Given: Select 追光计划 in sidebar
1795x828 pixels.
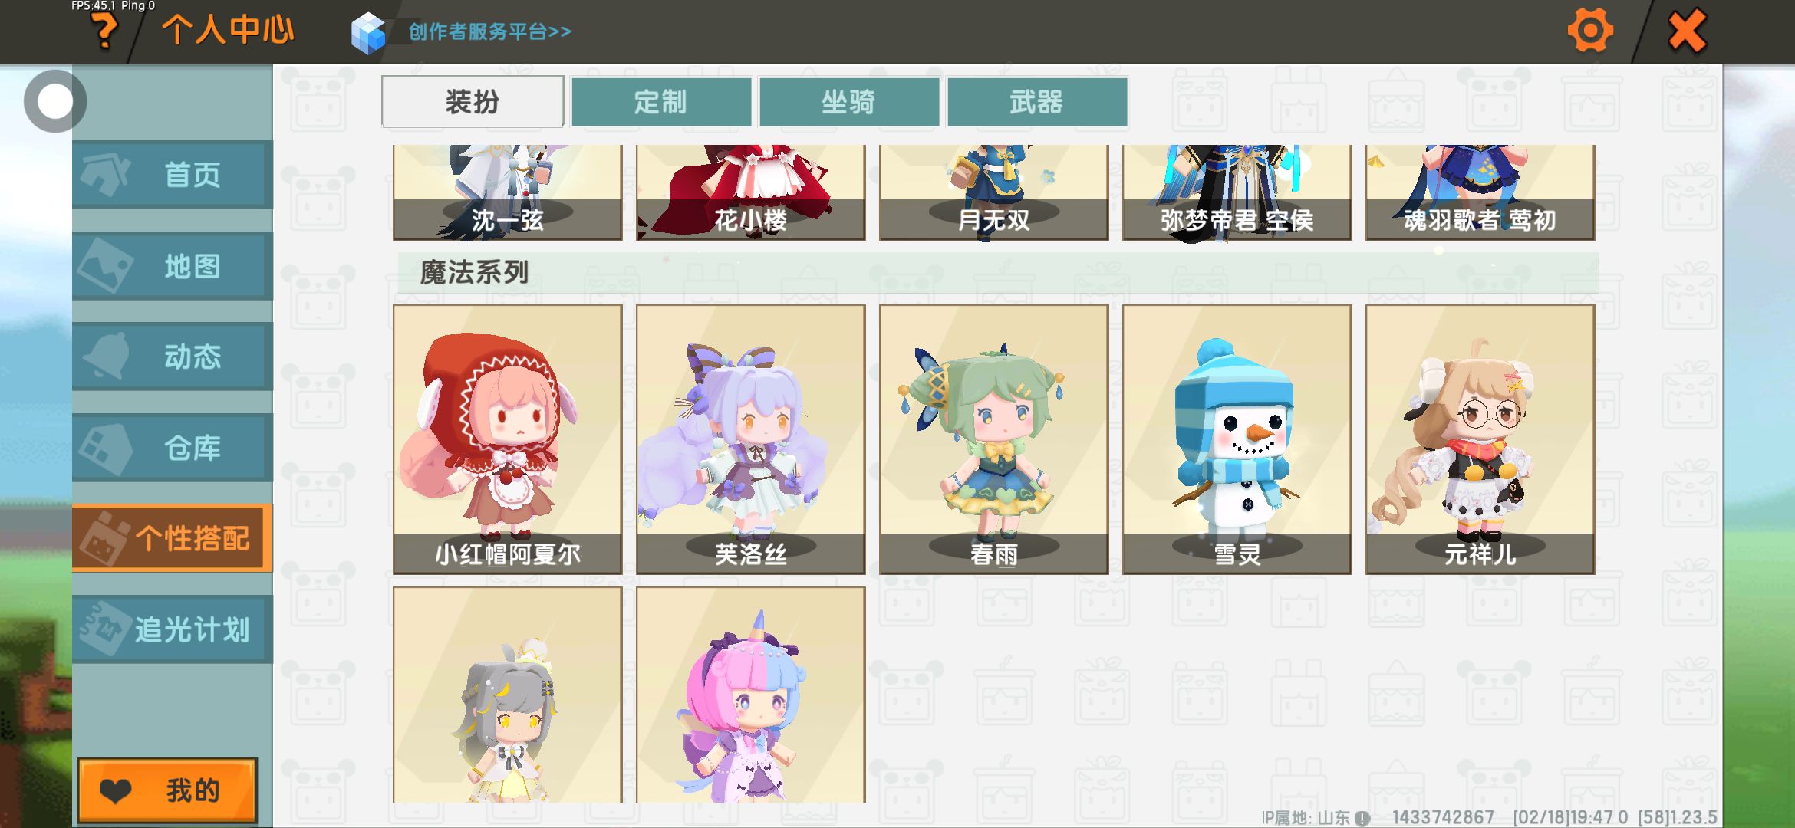Looking at the screenshot, I should [x=173, y=629].
